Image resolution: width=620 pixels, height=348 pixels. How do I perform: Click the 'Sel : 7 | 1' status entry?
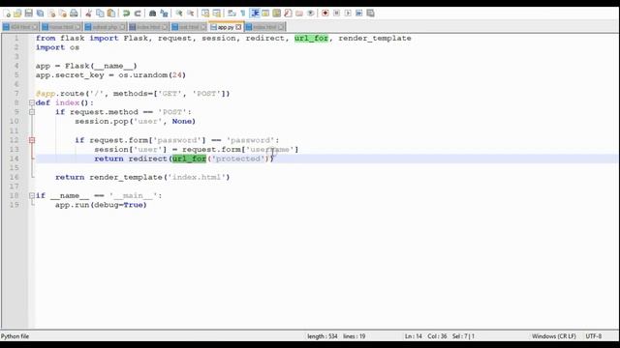[463, 336]
